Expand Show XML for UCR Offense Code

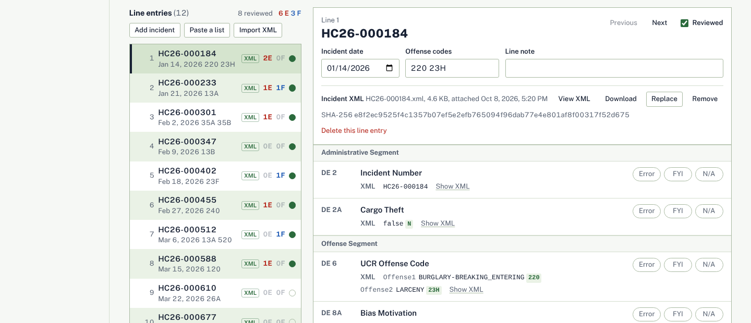click(466, 290)
